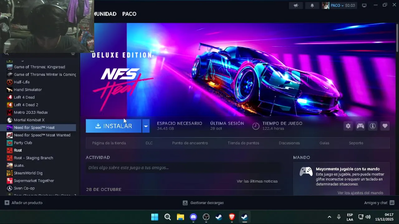Open Friends and chat icon
399x224 pixels.
(392, 203)
